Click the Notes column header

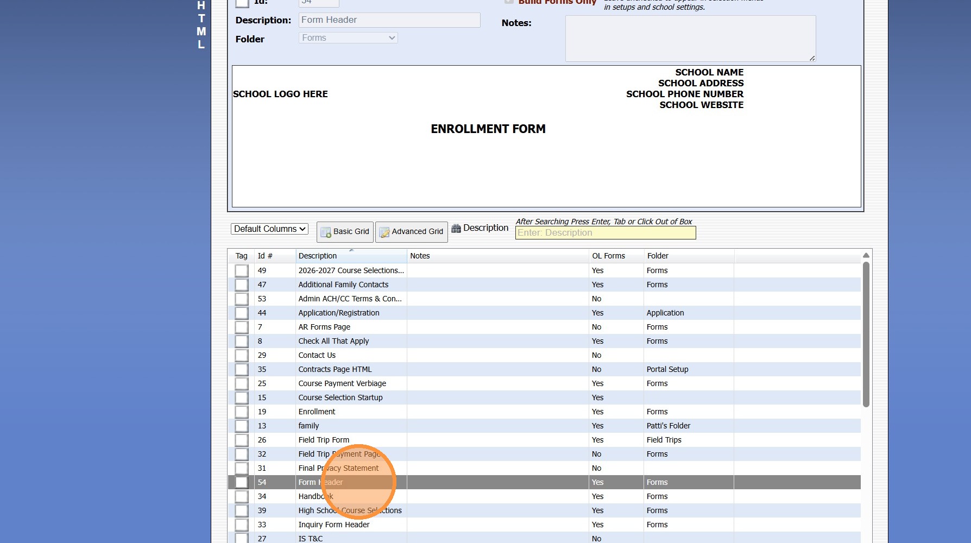[498, 256]
